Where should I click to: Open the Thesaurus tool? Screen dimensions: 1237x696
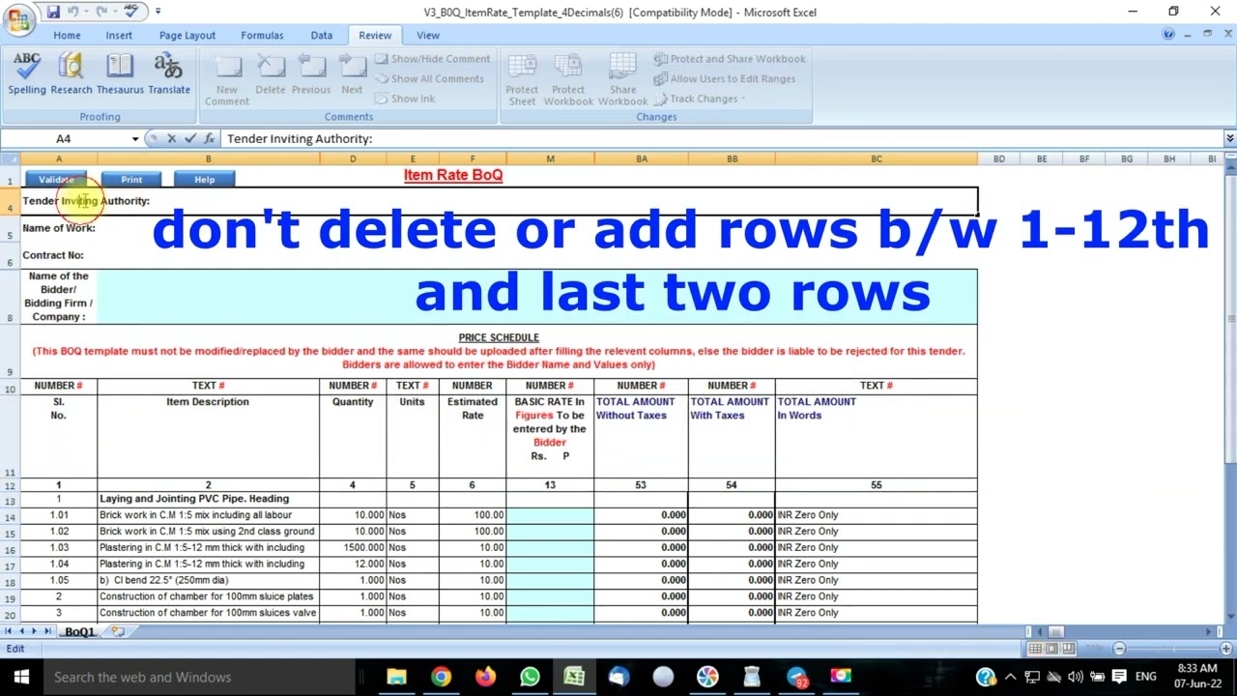[x=120, y=73]
